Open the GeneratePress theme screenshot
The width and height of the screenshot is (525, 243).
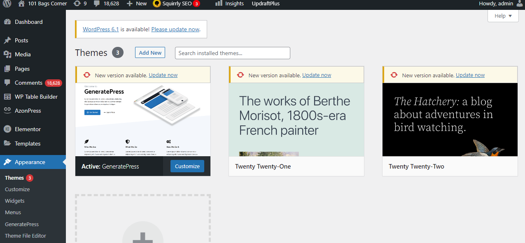click(143, 120)
